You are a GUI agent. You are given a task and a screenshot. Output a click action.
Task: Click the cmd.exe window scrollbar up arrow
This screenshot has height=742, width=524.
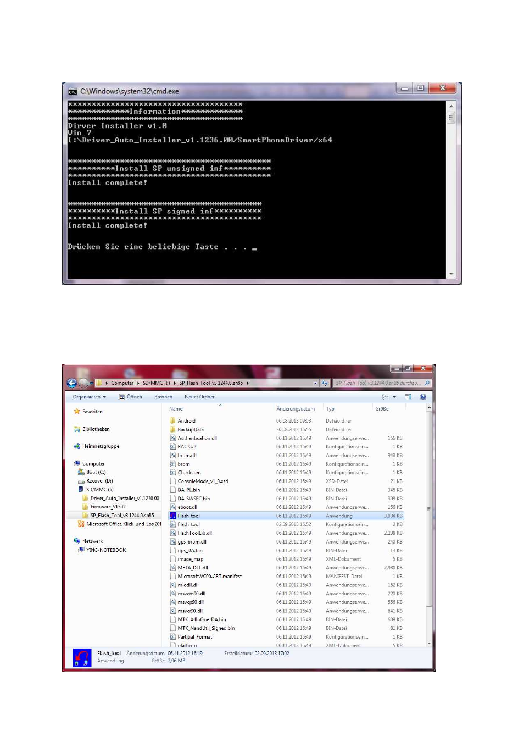pyautogui.click(x=451, y=106)
